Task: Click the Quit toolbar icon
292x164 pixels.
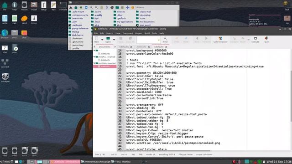Action: point(266,38)
